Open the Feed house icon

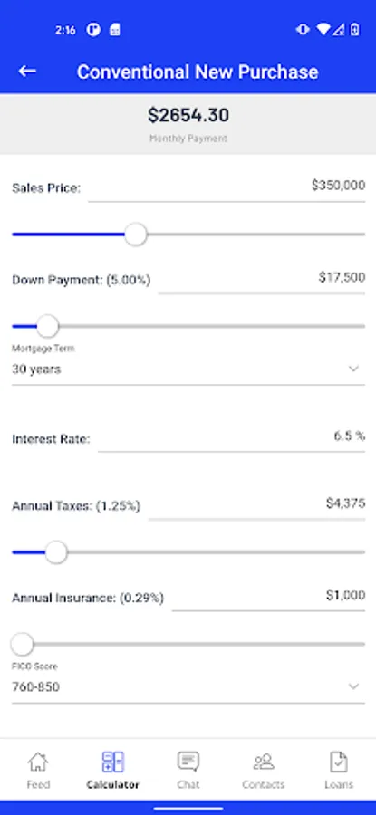38,762
